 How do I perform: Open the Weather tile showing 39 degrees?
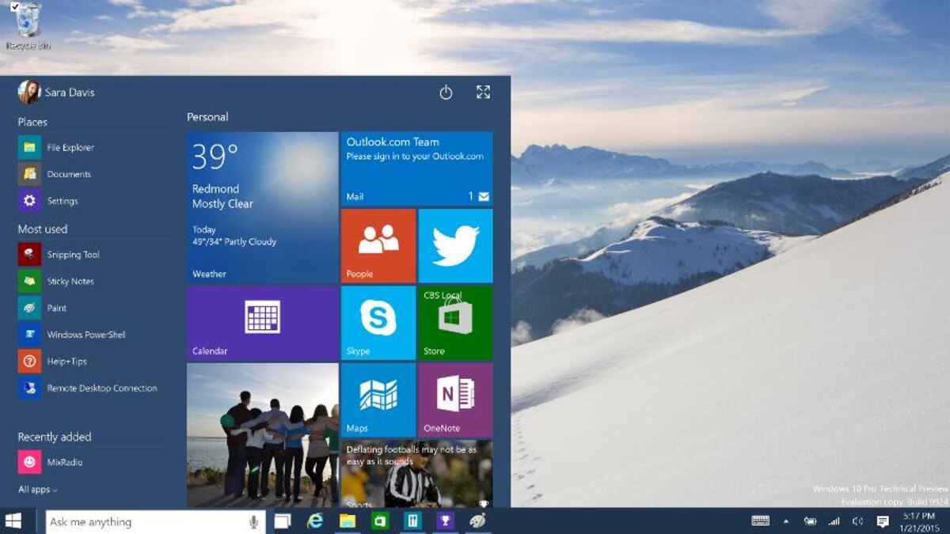(261, 206)
